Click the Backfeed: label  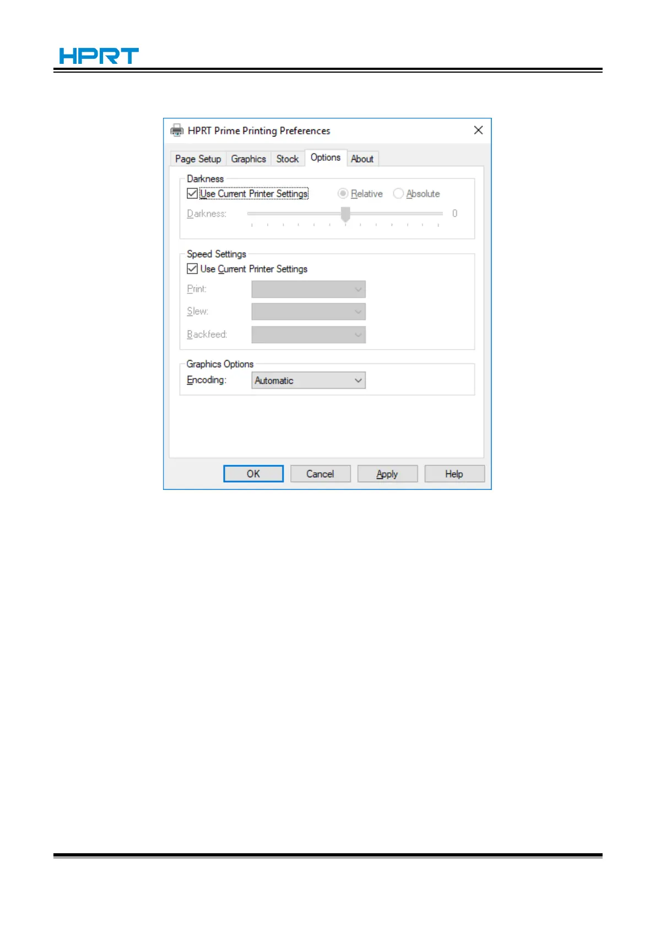click(207, 334)
